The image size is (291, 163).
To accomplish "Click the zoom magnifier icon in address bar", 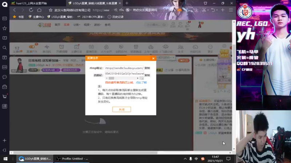I will pos(116,10).
